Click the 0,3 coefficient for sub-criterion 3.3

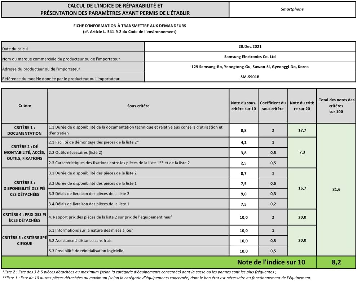coord(273,194)
